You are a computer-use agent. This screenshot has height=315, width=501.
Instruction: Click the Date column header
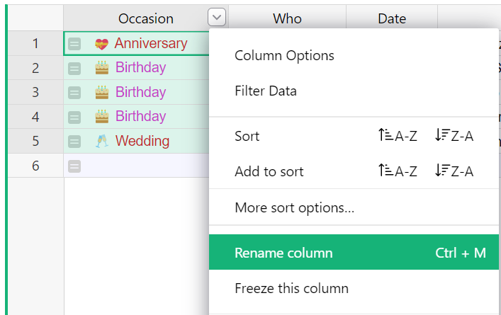[392, 18]
